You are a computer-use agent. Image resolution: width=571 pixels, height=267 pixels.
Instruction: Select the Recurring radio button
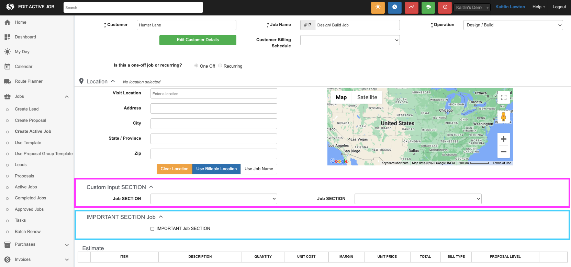coord(220,66)
